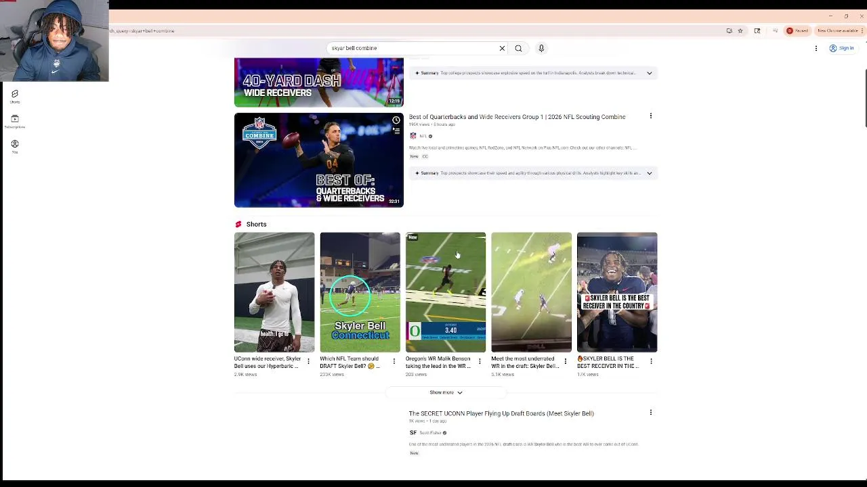This screenshot has height=487, width=867.
Task: Click Which NFL Team should DRAFT title text
Action: (350, 363)
